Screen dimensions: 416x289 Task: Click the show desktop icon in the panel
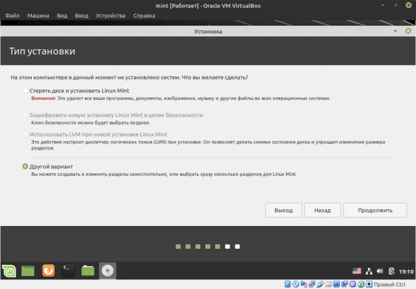pyautogui.click(x=28, y=271)
